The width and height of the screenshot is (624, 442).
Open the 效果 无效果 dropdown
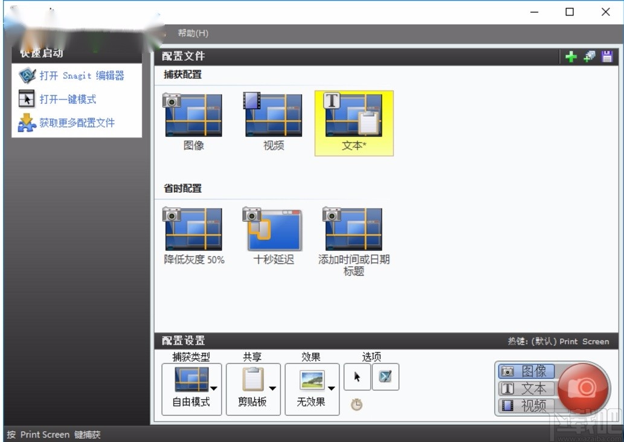pyautogui.click(x=312, y=389)
